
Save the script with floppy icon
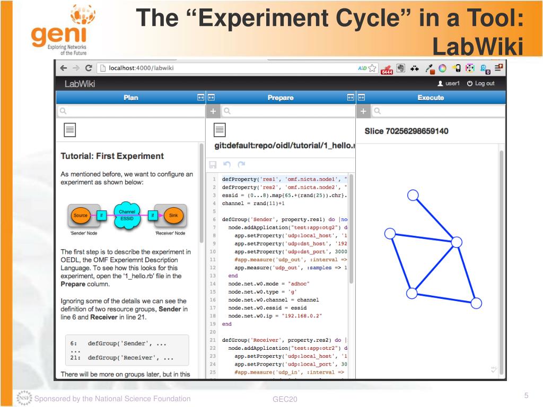pos(213,165)
